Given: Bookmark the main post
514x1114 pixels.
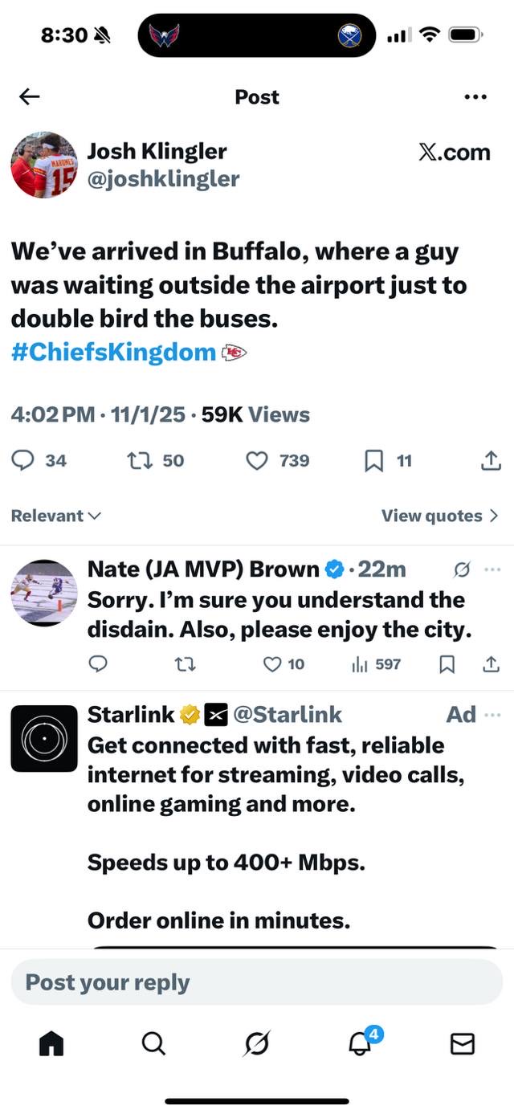Looking at the screenshot, I should point(373,460).
